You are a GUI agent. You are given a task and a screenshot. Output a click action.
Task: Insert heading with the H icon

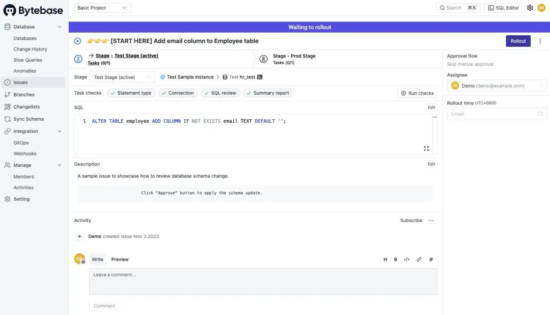(x=385, y=259)
